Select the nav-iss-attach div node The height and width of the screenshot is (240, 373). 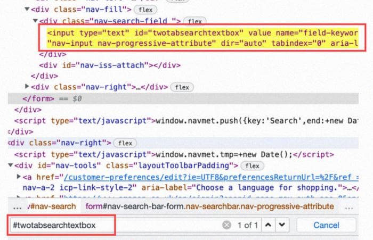110,65
